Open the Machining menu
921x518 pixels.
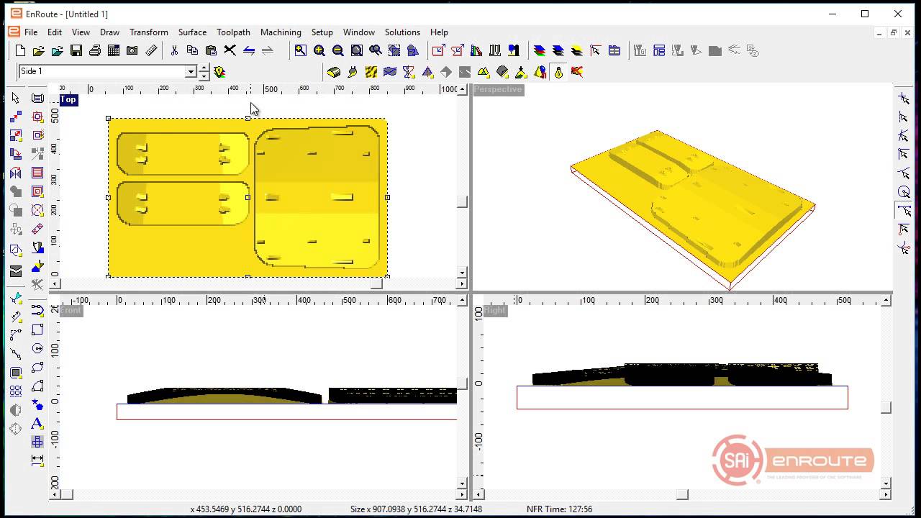281,32
